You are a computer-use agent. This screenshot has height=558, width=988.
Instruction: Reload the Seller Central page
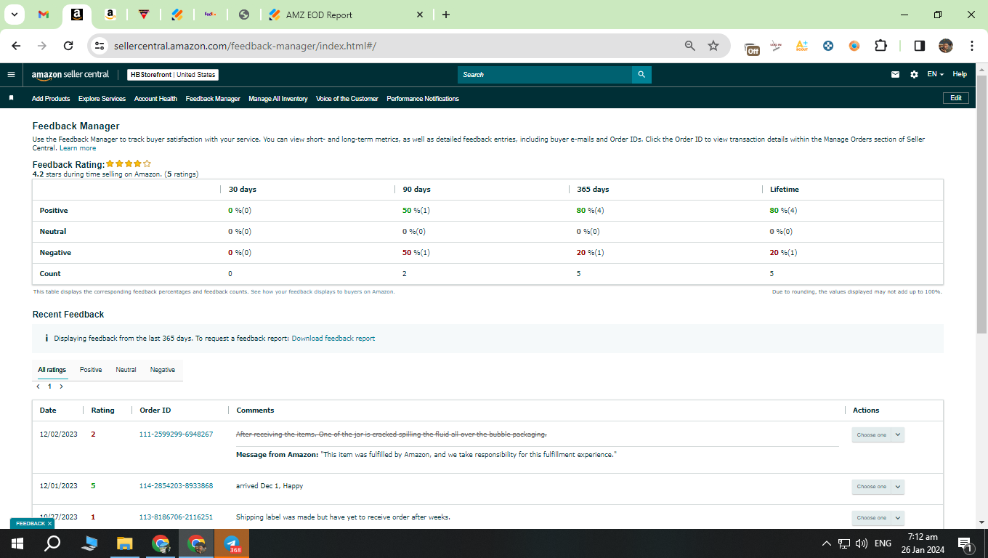pyautogui.click(x=68, y=46)
